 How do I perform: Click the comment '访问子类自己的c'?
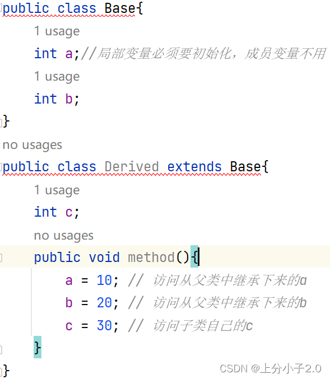pyautogui.click(x=203, y=326)
